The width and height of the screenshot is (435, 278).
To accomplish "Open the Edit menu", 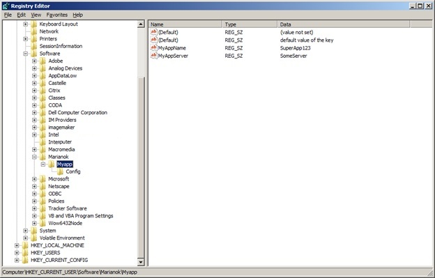I will [x=22, y=15].
